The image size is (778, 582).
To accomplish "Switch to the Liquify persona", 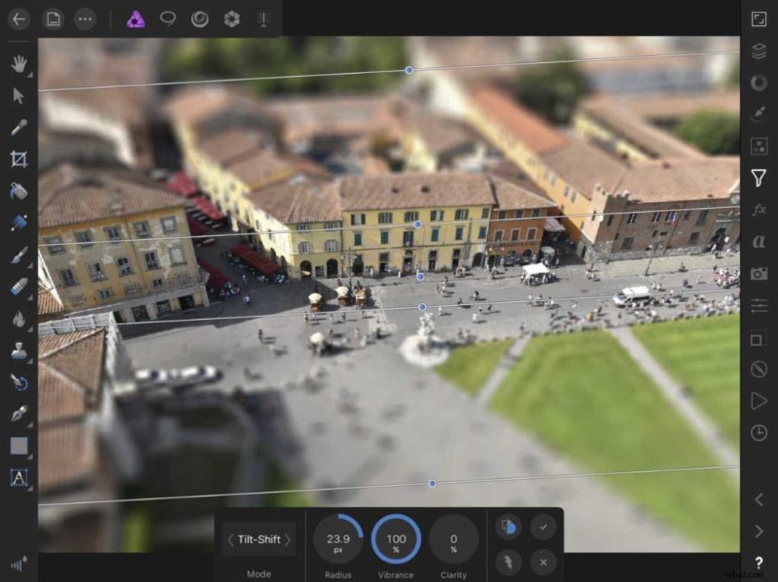I will click(201, 17).
